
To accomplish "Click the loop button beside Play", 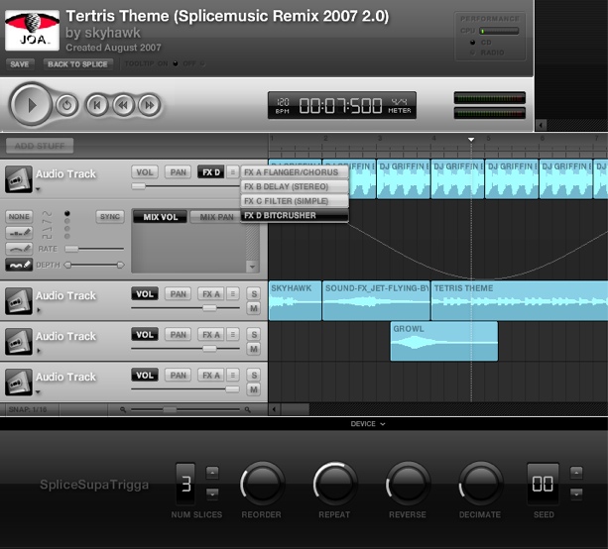I will click(65, 104).
